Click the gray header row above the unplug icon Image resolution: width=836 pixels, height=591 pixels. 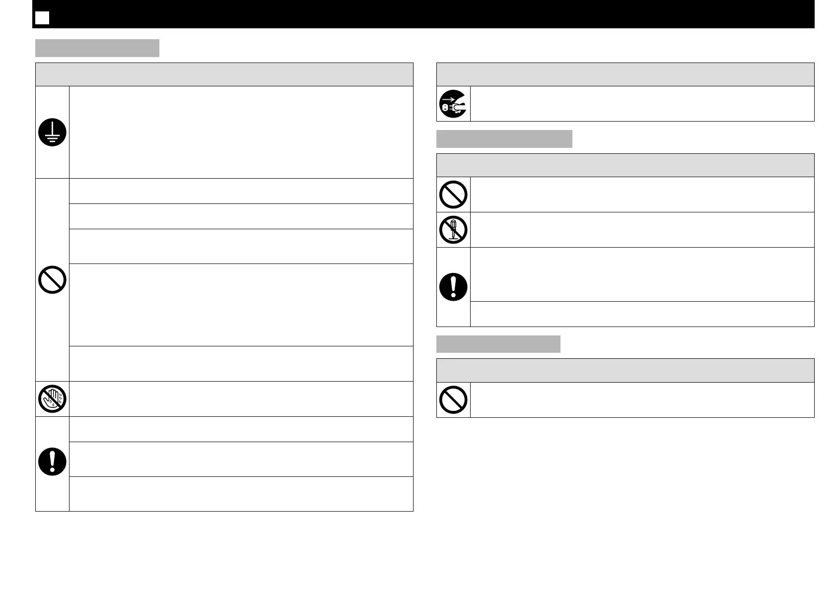point(625,74)
